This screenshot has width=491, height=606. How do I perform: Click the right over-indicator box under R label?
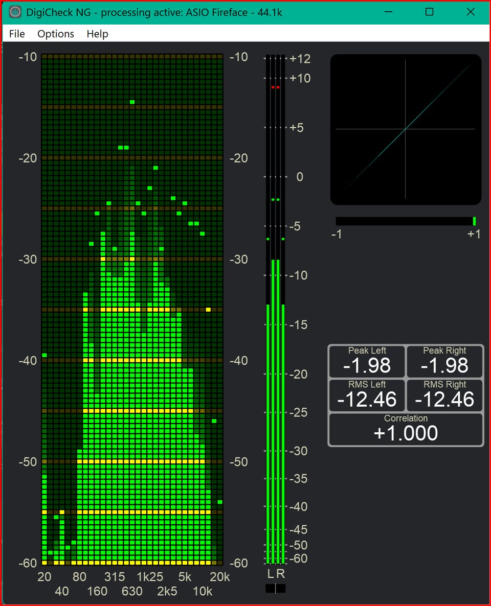280,588
